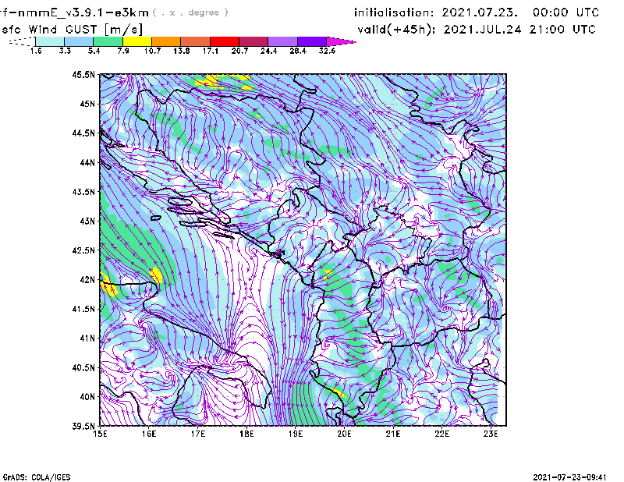Image resolution: width=624 pixels, height=482 pixels.
Task: Click the 41.5N latitude label
Action: point(83,309)
